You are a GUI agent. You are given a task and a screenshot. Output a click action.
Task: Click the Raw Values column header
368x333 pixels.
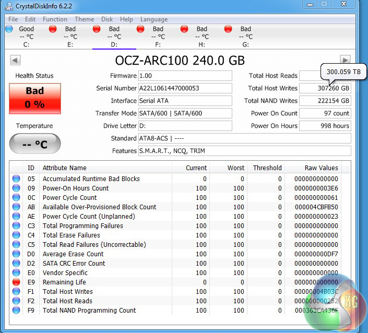[321, 168]
